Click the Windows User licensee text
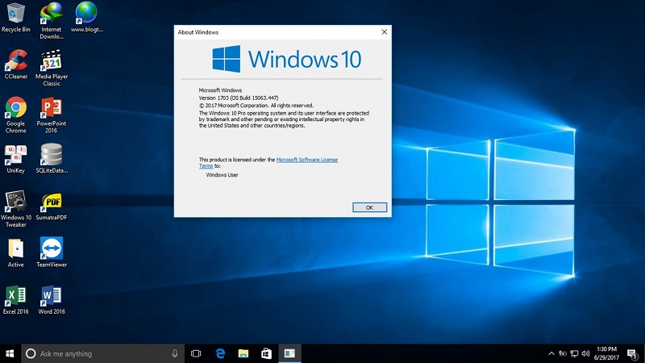Screen dimensions: 645x363 (223, 175)
